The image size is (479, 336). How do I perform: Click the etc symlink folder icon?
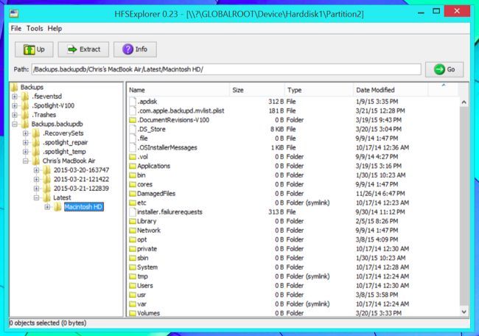pyautogui.click(x=132, y=203)
